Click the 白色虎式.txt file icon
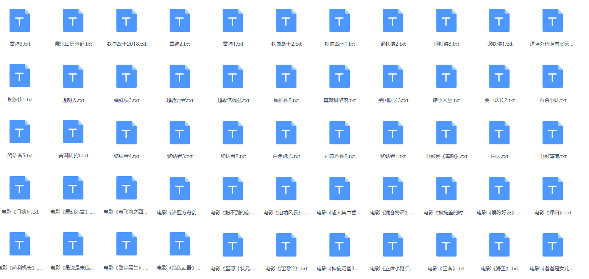 pos(286,132)
